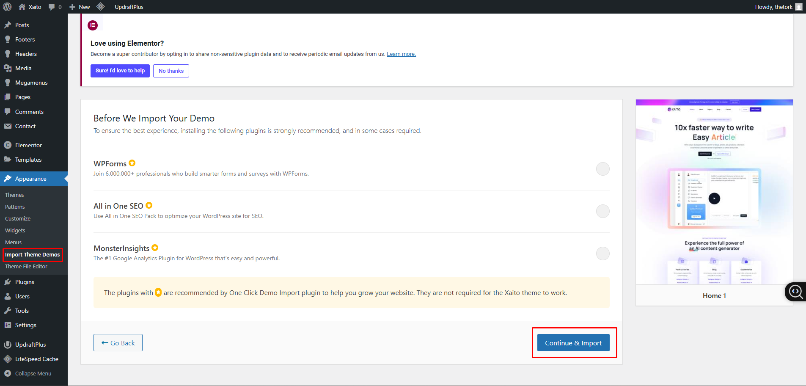Click the Continue & Import button

573,343
